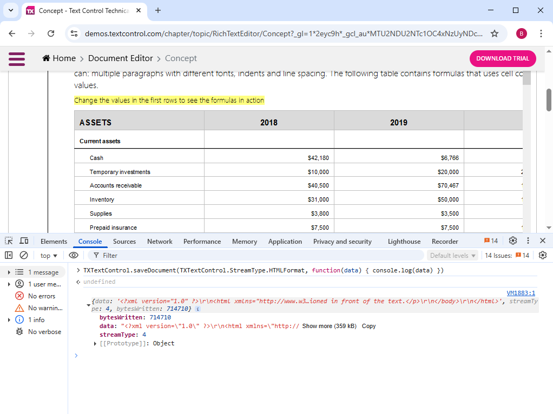Reload the page

(x=51, y=34)
